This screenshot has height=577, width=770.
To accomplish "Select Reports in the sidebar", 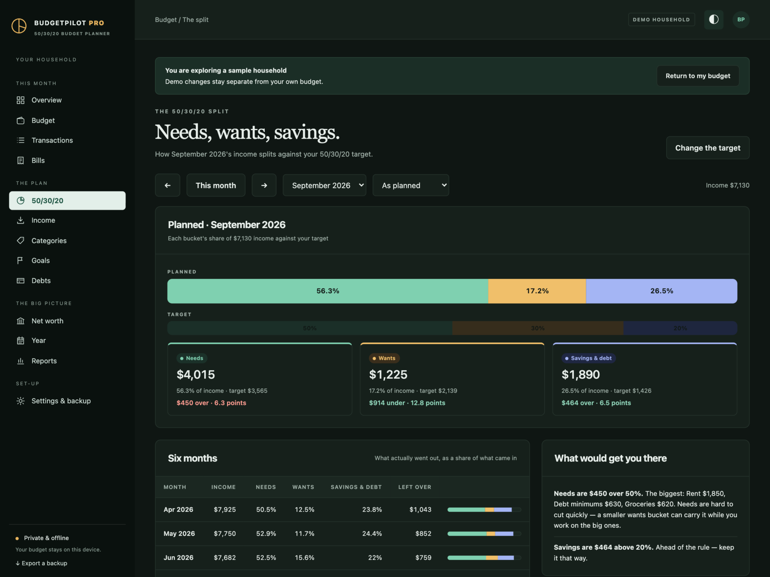I will pyautogui.click(x=67, y=361).
